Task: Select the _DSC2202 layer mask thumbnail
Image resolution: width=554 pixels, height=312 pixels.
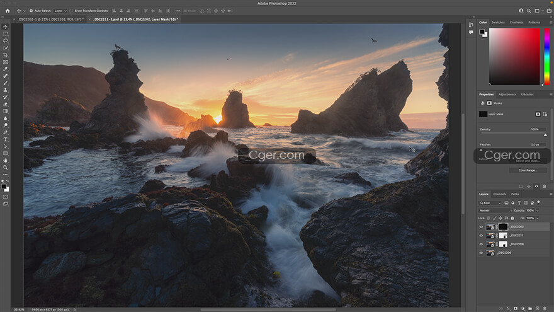Action: [503, 227]
